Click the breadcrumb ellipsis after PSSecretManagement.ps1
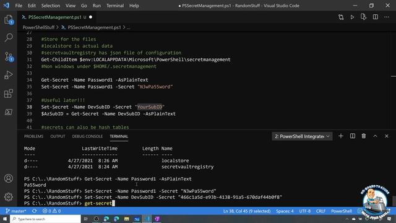 129,27
